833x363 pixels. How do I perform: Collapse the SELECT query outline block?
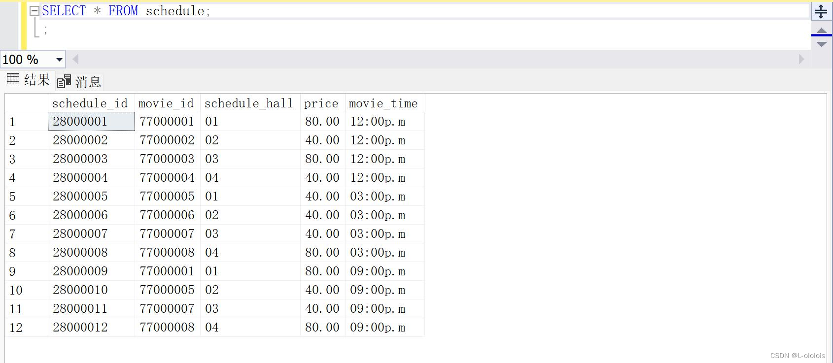pyautogui.click(x=34, y=11)
